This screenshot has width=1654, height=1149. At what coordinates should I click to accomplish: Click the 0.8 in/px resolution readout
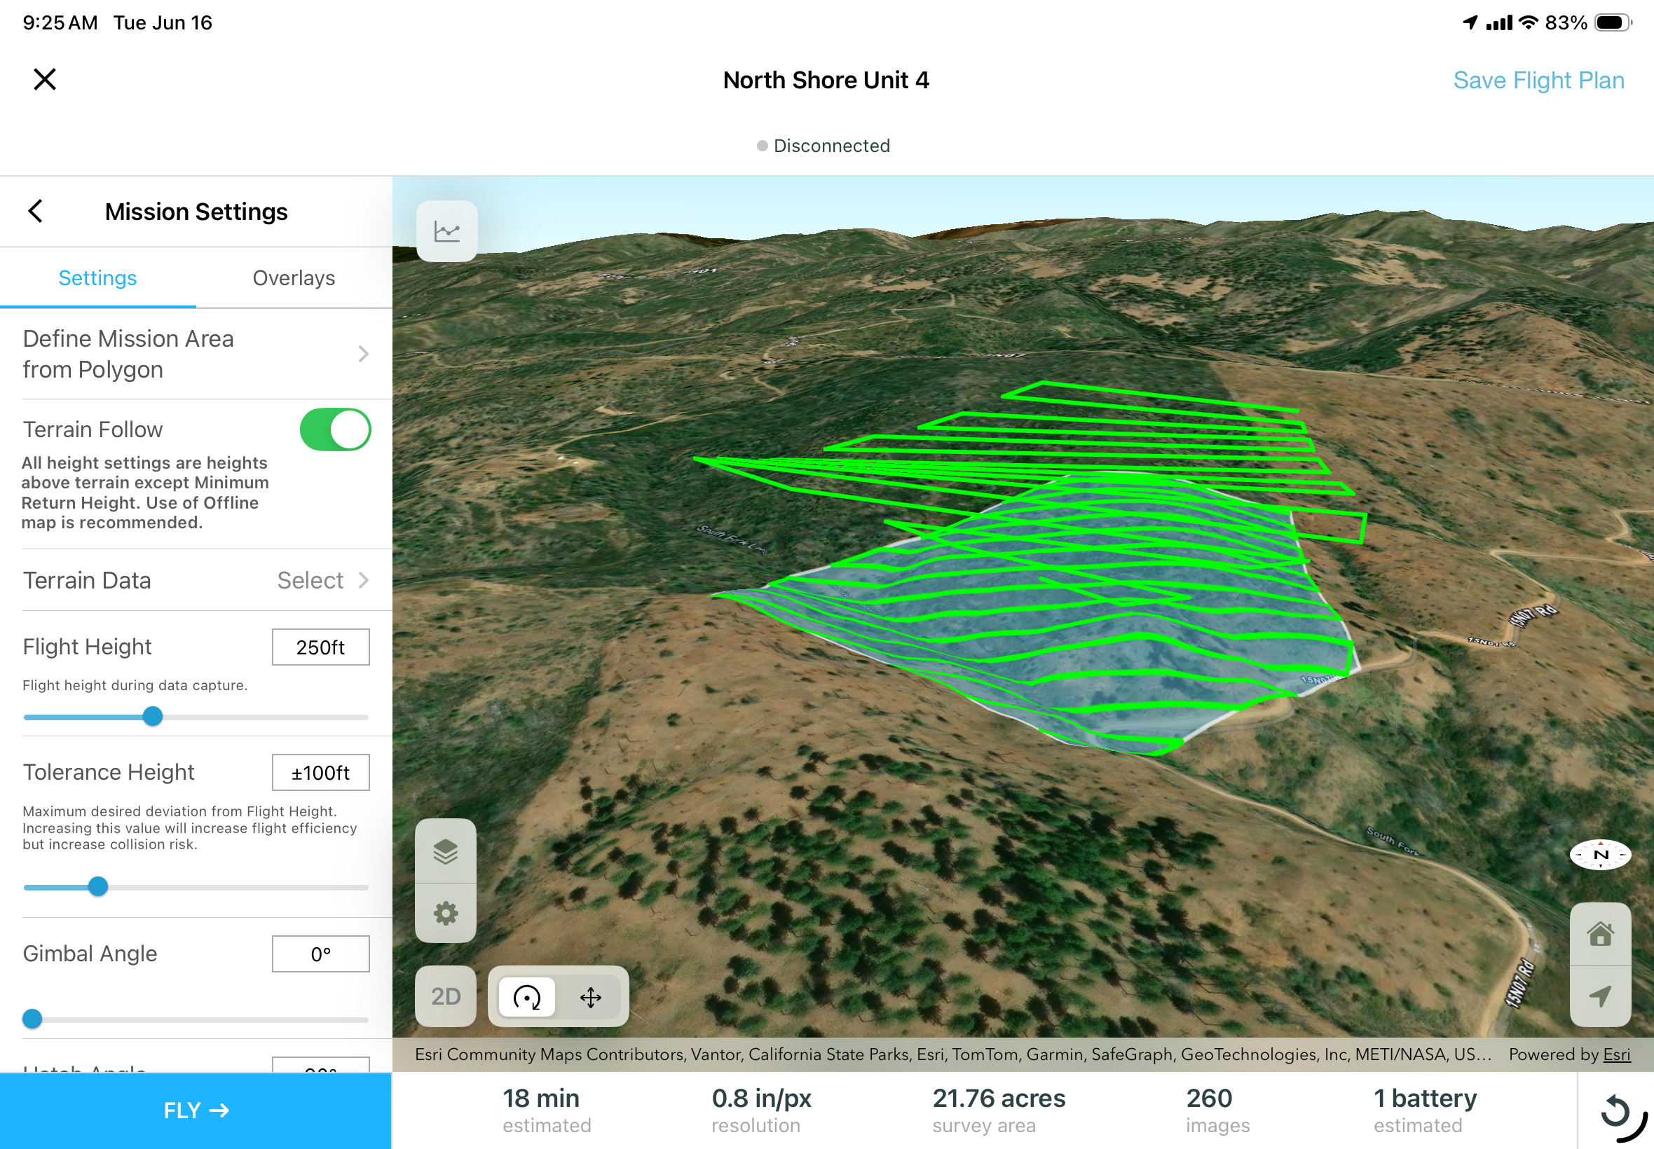click(761, 1110)
